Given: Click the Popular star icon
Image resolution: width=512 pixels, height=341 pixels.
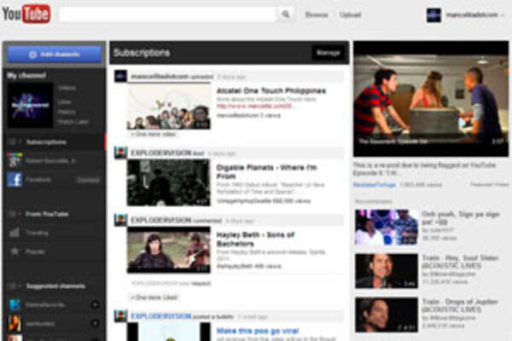Looking at the screenshot, I should [15, 251].
